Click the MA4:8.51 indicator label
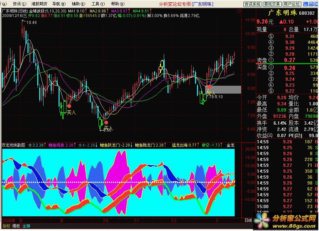The width and height of the screenshot is (319, 231). click(x=142, y=11)
